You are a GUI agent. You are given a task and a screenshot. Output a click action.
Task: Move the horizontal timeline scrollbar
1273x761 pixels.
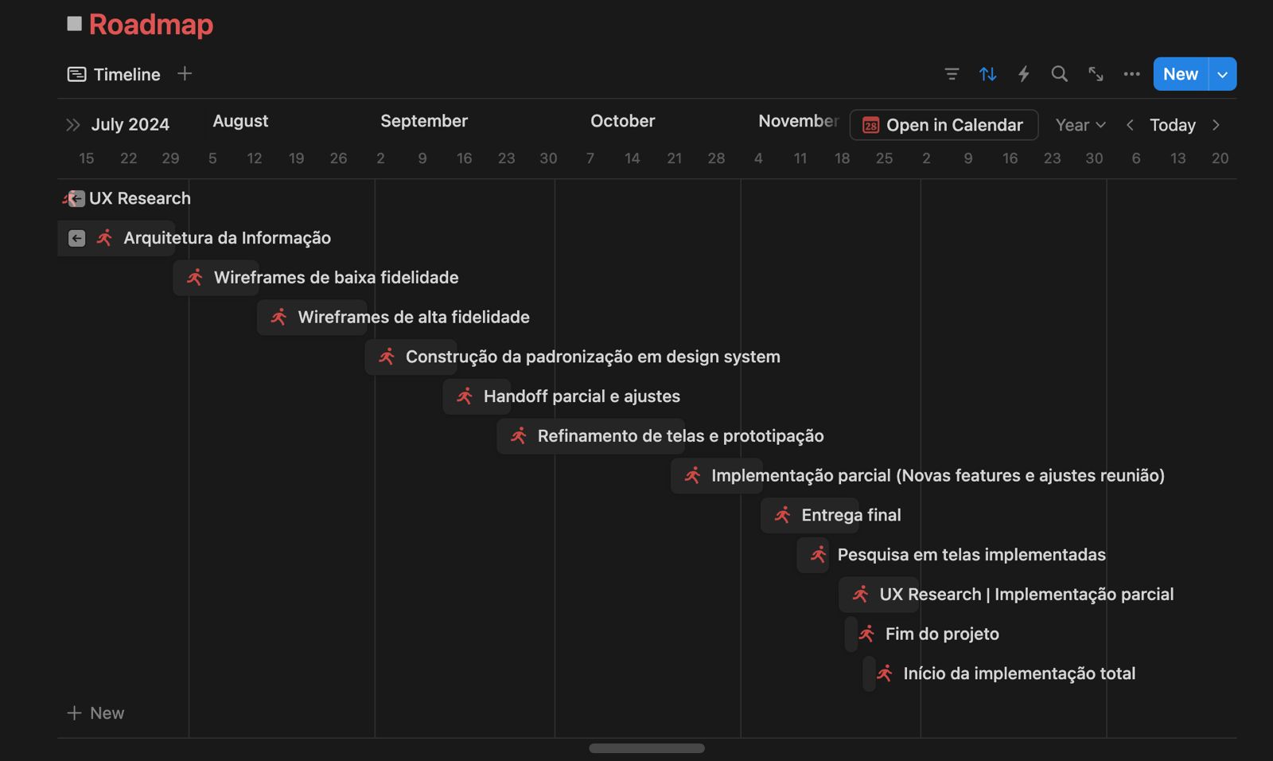tap(647, 748)
